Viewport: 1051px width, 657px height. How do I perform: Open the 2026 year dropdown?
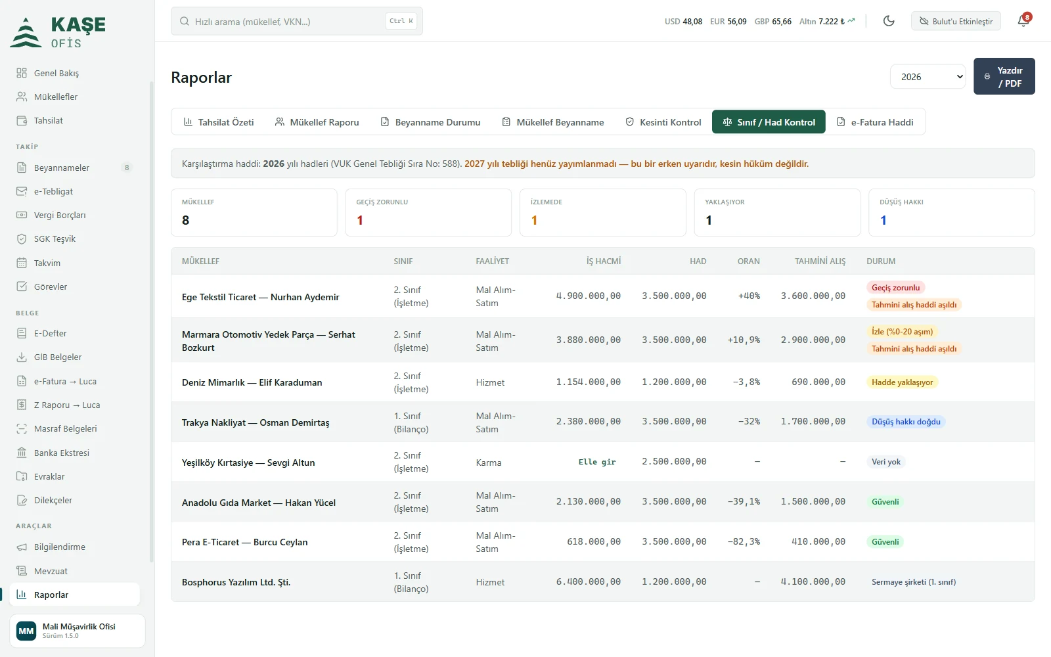pos(928,77)
